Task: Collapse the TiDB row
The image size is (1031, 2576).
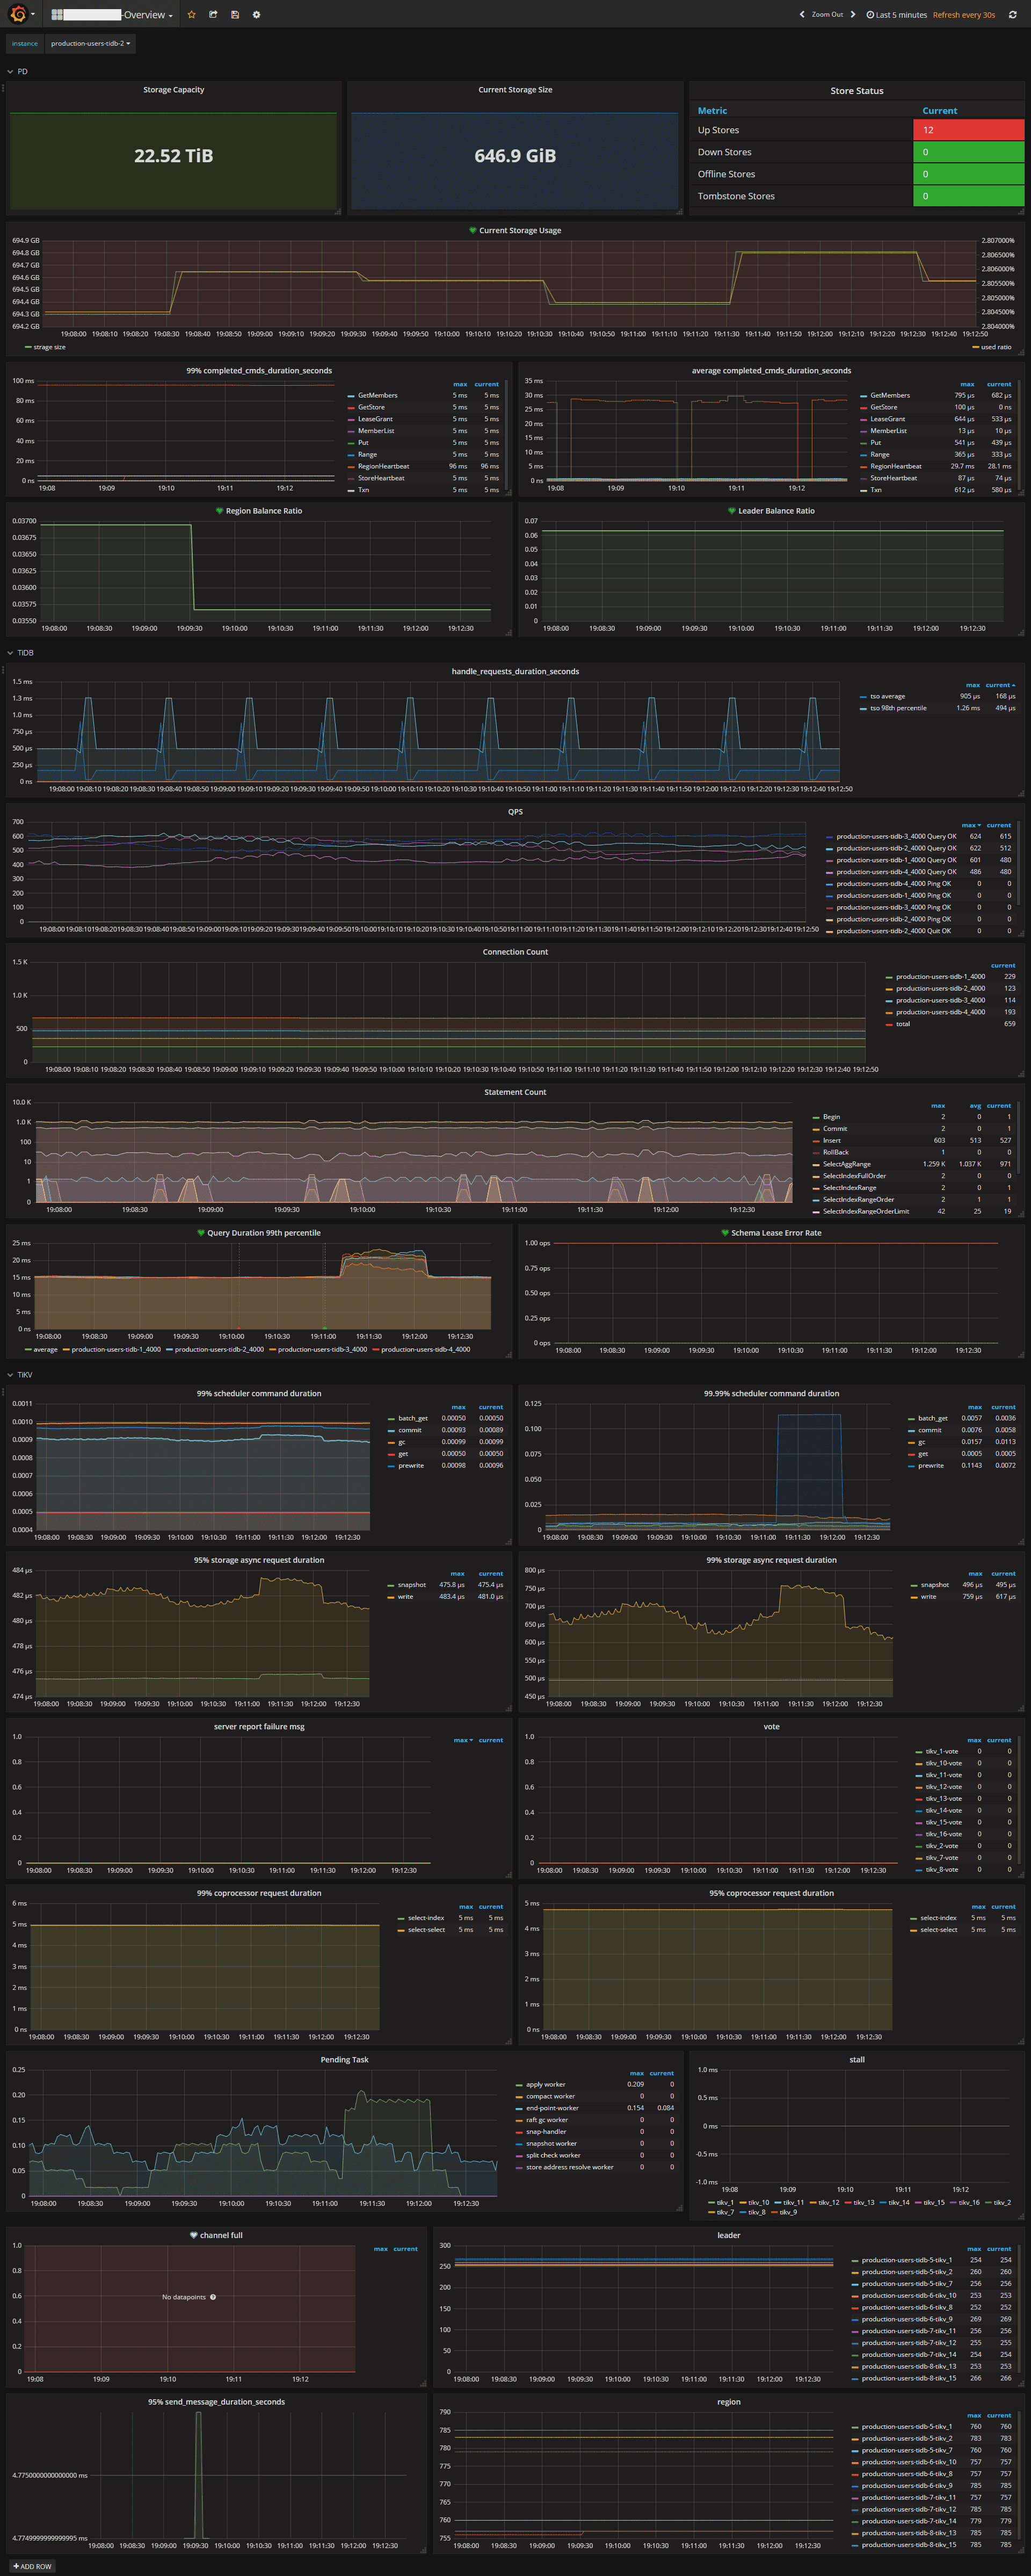Action: pos(21,653)
